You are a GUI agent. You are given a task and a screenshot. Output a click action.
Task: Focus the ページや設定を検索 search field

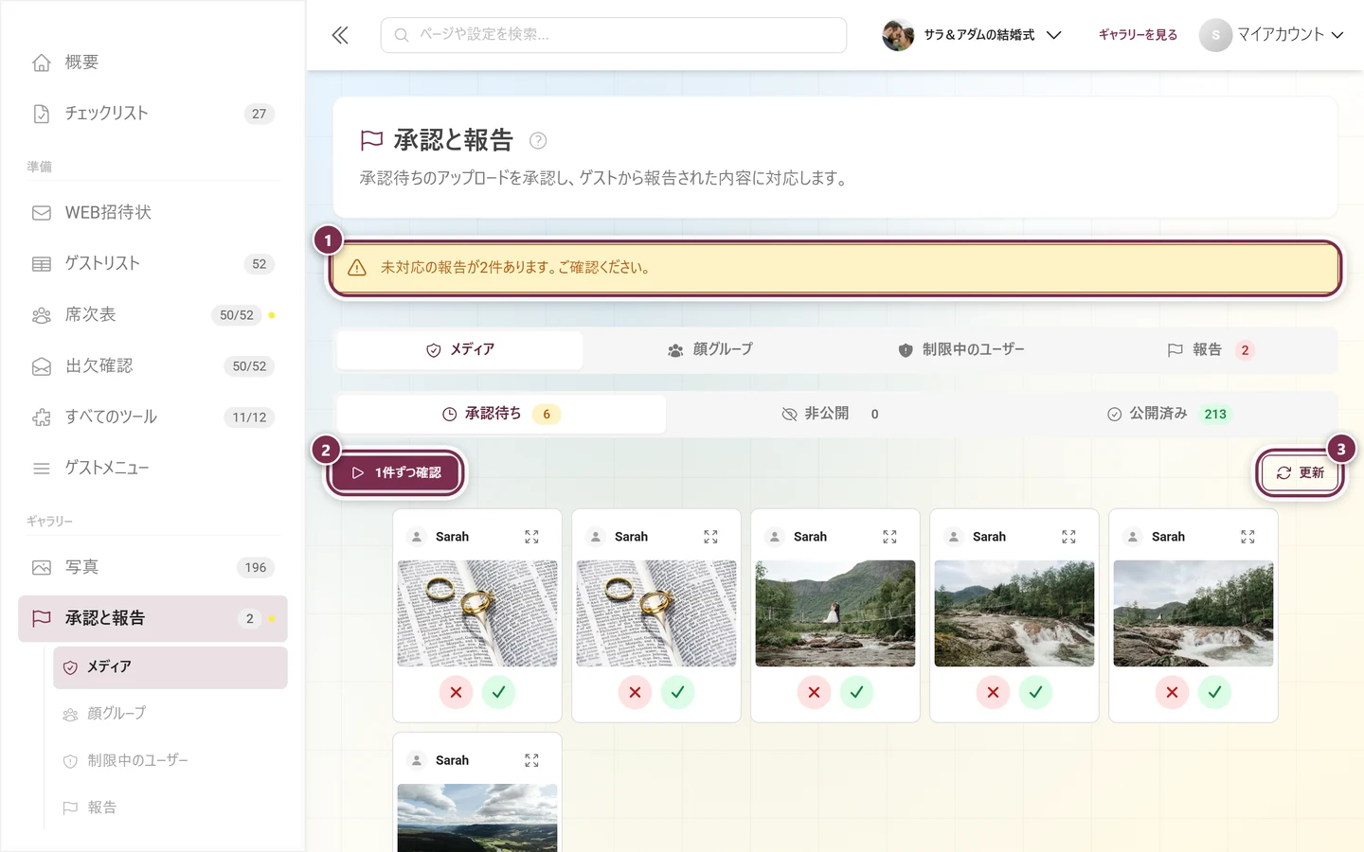(x=614, y=35)
